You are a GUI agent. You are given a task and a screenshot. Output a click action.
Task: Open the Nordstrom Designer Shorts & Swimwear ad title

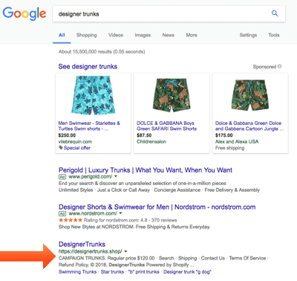(x=157, y=207)
